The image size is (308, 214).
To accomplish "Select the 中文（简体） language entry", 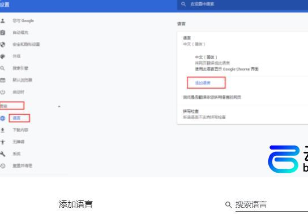I will [x=206, y=57].
